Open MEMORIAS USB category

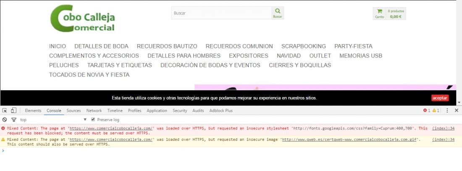[361, 56]
